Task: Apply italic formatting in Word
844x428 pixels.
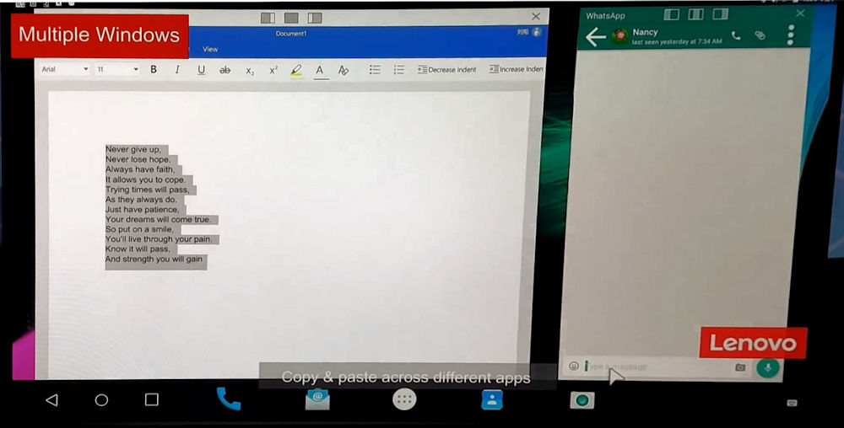Action: pyautogui.click(x=177, y=69)
